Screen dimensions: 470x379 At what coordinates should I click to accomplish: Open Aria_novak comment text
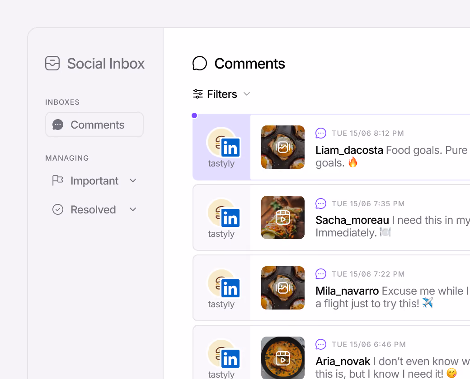pyautogui.click(x=393, y=367)
